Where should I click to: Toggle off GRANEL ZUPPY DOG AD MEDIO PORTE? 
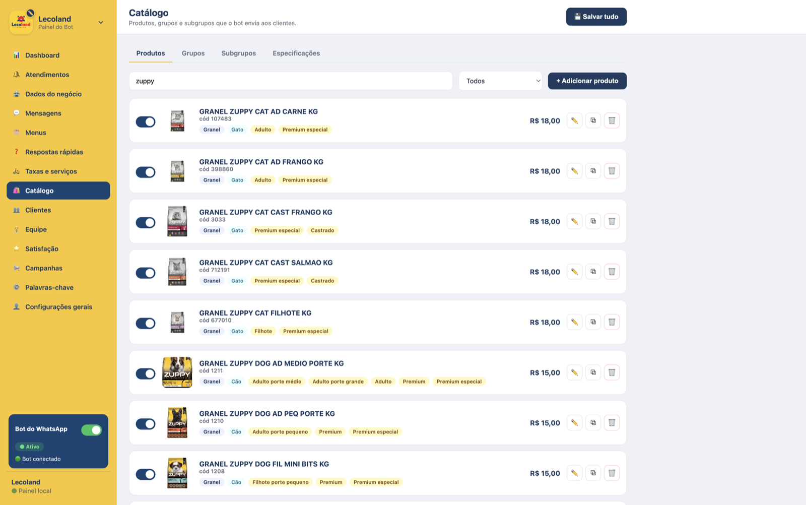point(146,374)
